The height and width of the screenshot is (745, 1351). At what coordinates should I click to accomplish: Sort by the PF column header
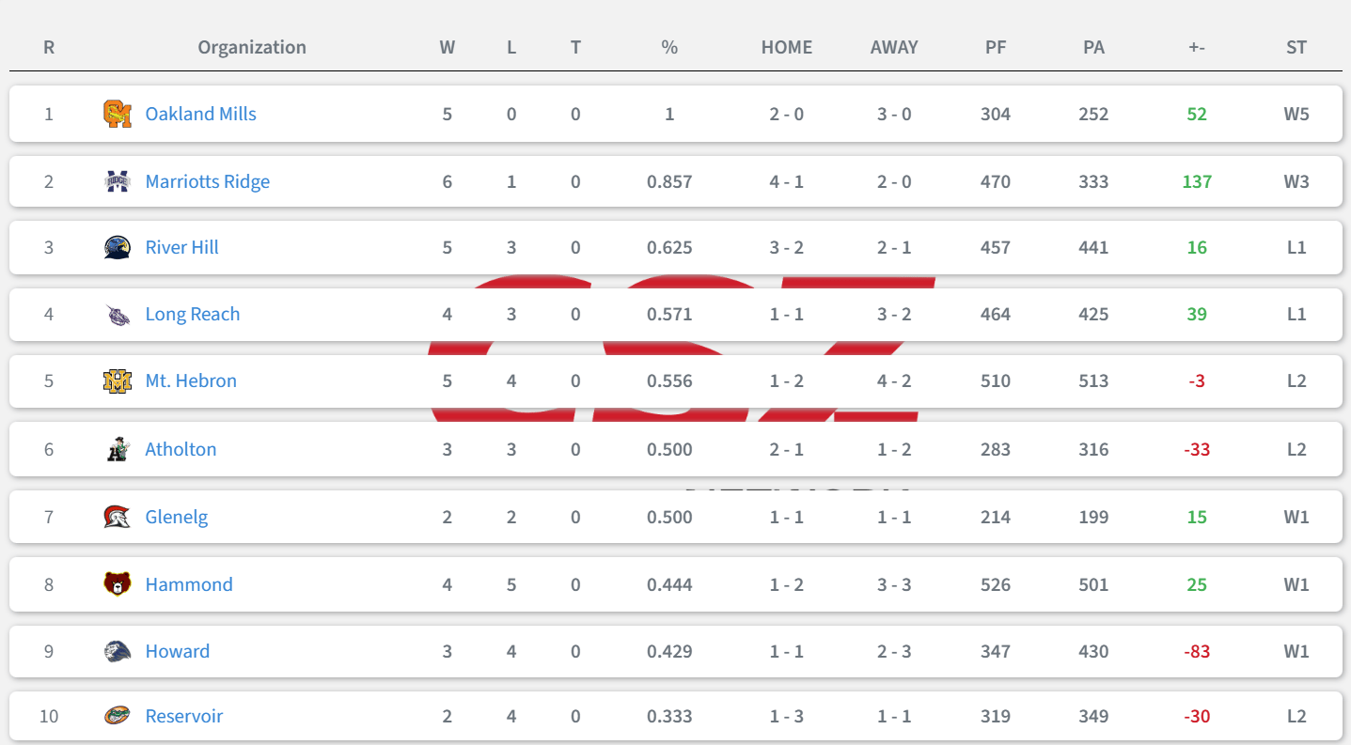pyautogui.click(x=996, y=47)
